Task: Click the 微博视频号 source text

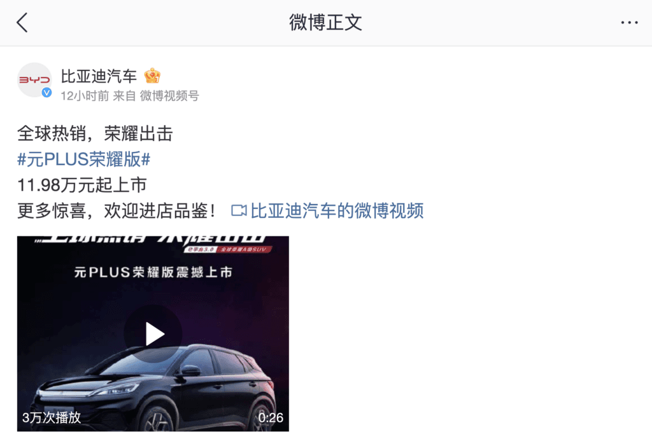Action: pos(169,97)
